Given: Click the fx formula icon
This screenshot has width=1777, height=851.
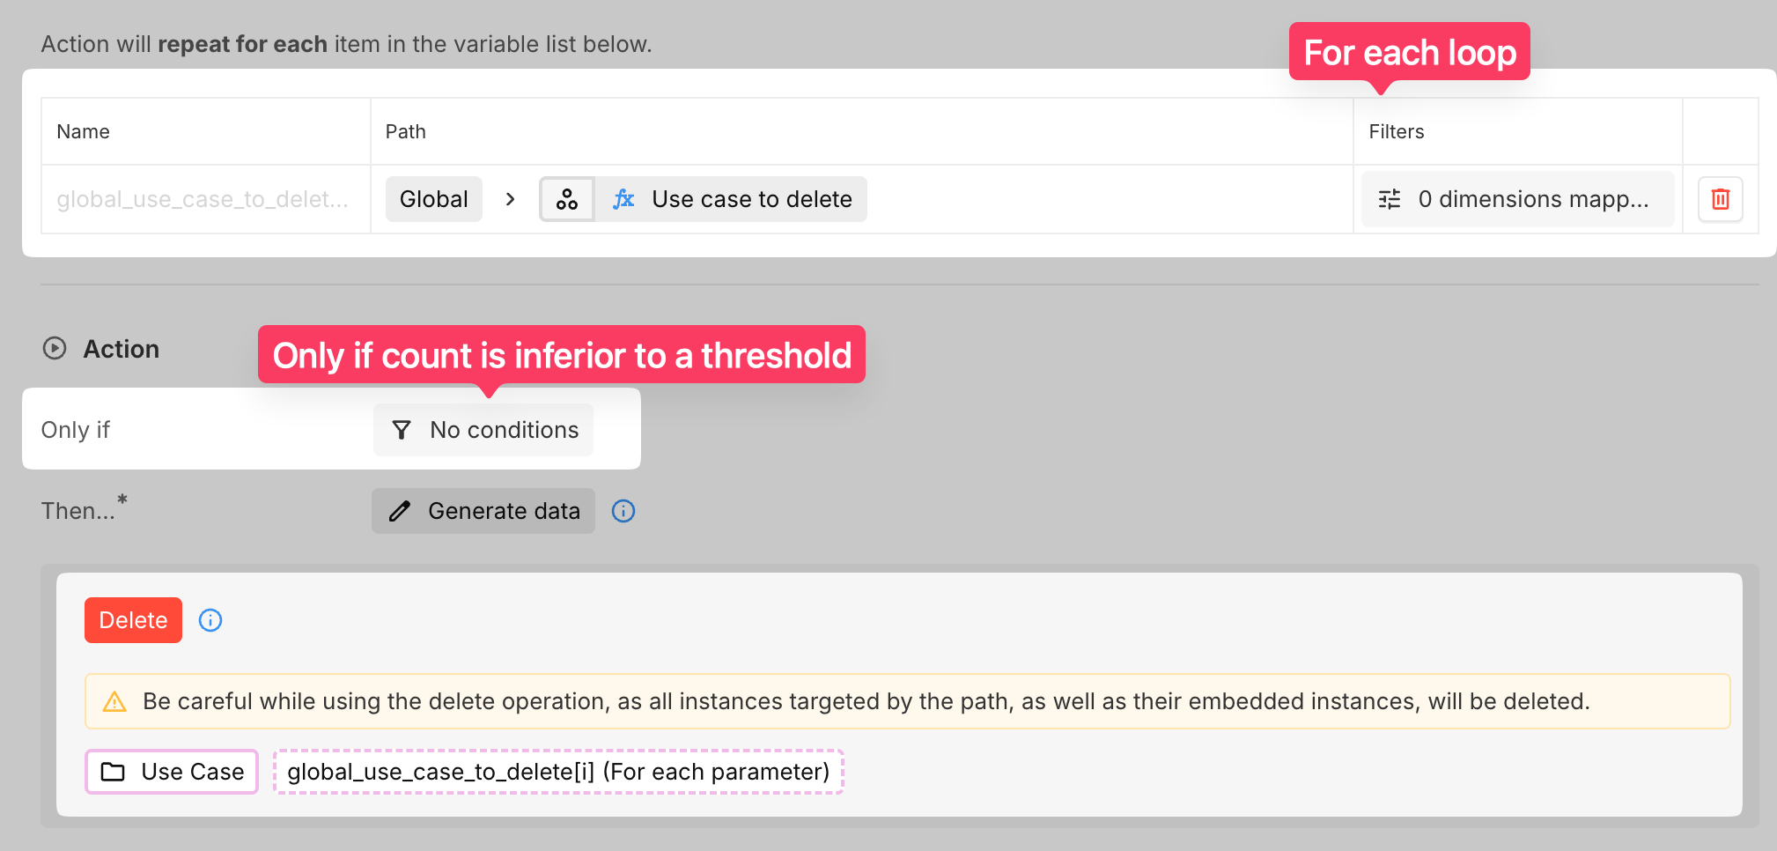Looking at the screenshot, I should pyautogui.click(x=623, y=199).
